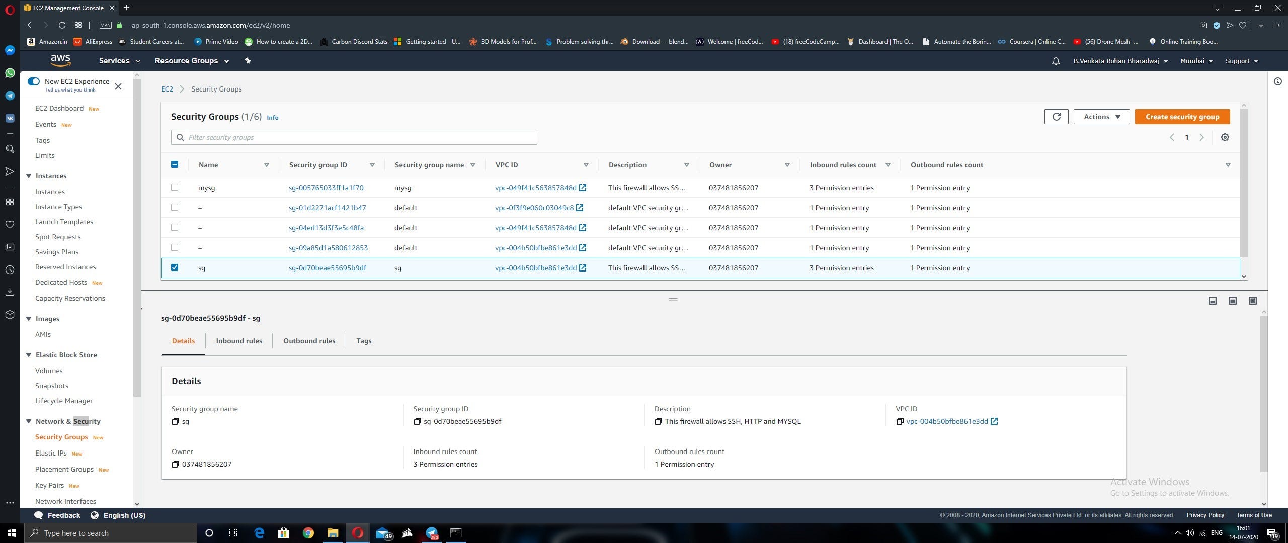The image size is (1288, 543).
Task: Click the AWS notifications bell icon
Action: pyautogui.click(x=1056, y=61)
